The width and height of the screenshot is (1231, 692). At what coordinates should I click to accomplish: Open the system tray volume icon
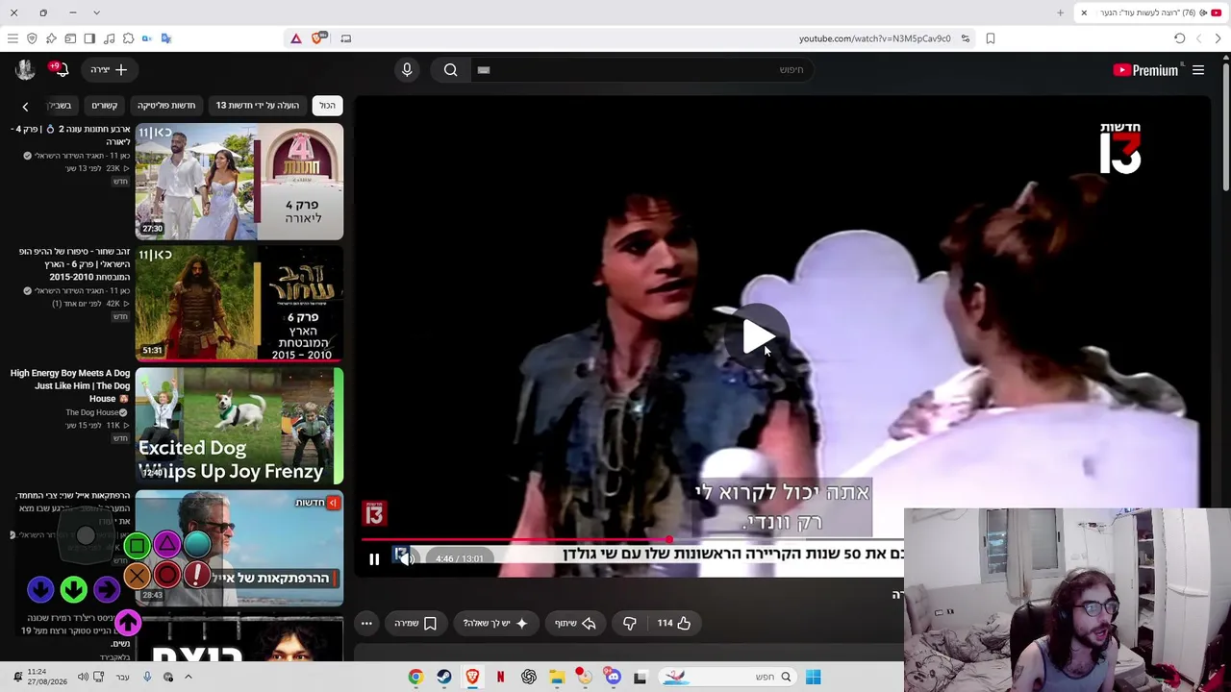click(x=83, y=677)
